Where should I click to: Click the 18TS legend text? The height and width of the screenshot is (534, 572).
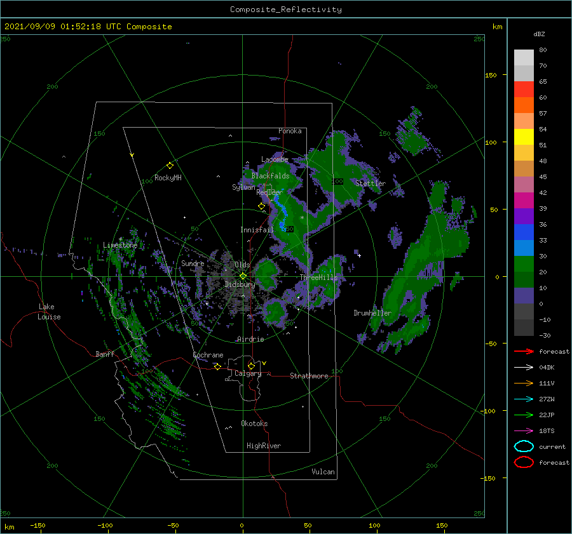click(547, 431)
